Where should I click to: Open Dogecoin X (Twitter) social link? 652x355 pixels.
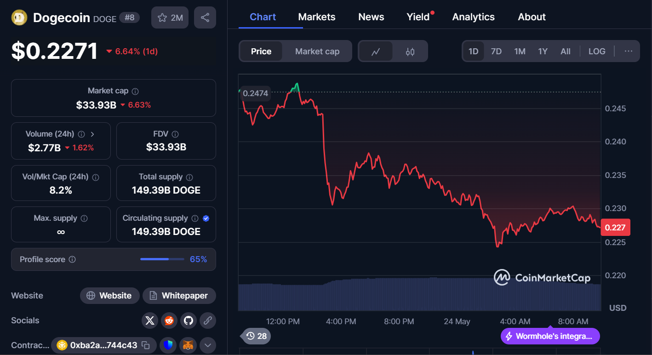tap(150, 321)
